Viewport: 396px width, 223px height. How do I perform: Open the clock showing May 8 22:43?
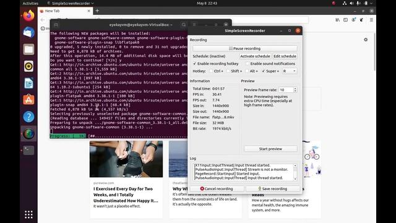pos(207,3)
